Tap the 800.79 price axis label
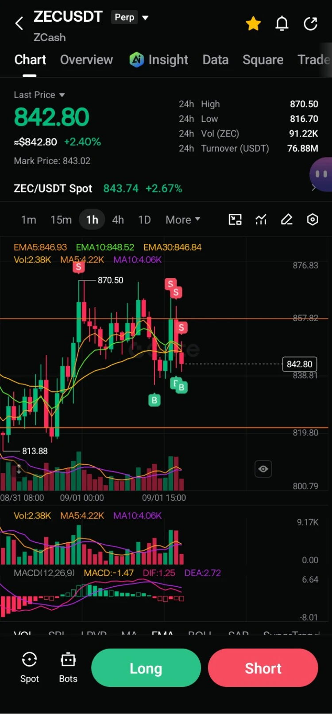This screenshot has width=332, height=714. pos(305,486)
